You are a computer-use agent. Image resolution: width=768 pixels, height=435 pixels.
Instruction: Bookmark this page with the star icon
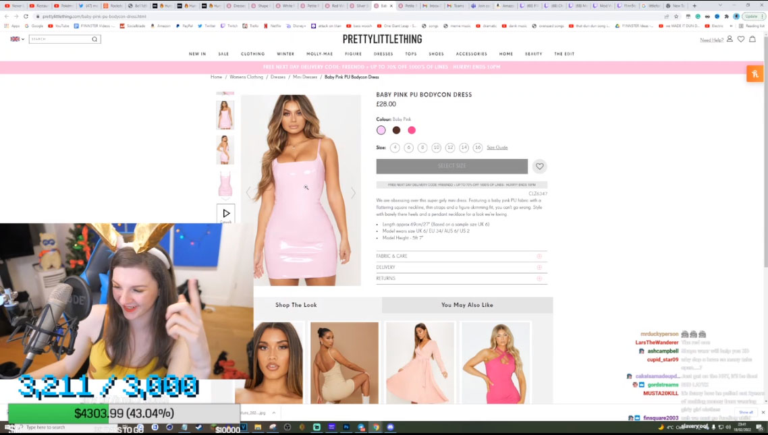pos(676,16)
